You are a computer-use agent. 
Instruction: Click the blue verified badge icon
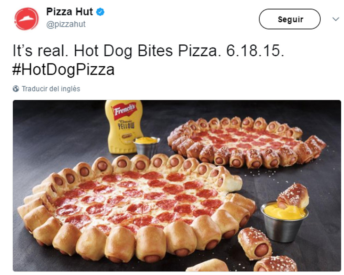point(100,12)
